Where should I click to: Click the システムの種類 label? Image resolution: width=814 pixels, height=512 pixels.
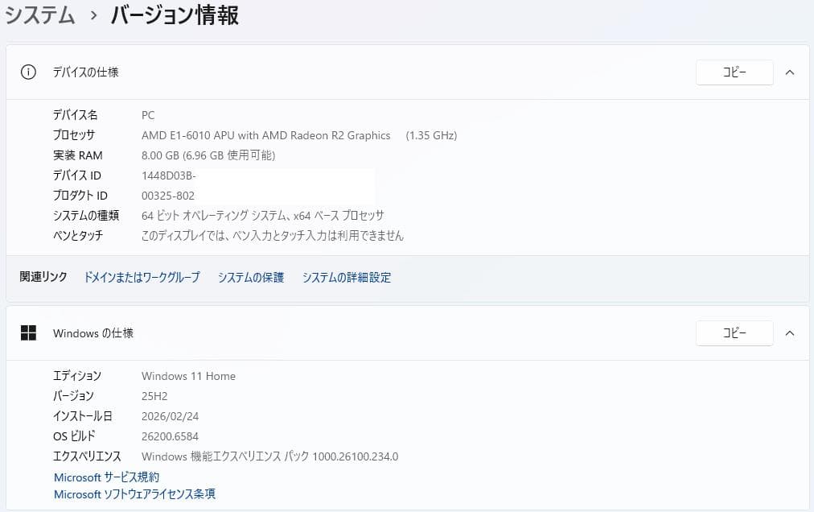(85, 215)
